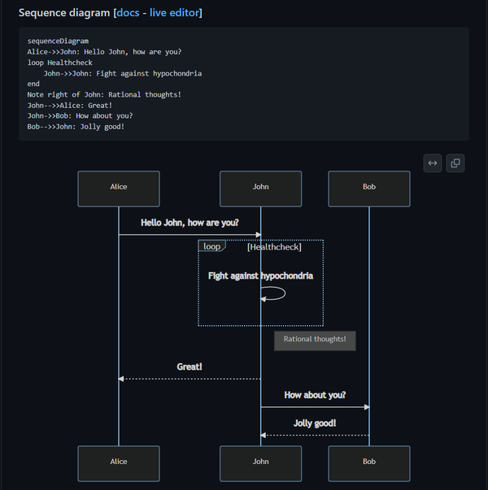Click the [Healthcheck] loop title
This screenshot has height=490, width=488.
point(274,247)
